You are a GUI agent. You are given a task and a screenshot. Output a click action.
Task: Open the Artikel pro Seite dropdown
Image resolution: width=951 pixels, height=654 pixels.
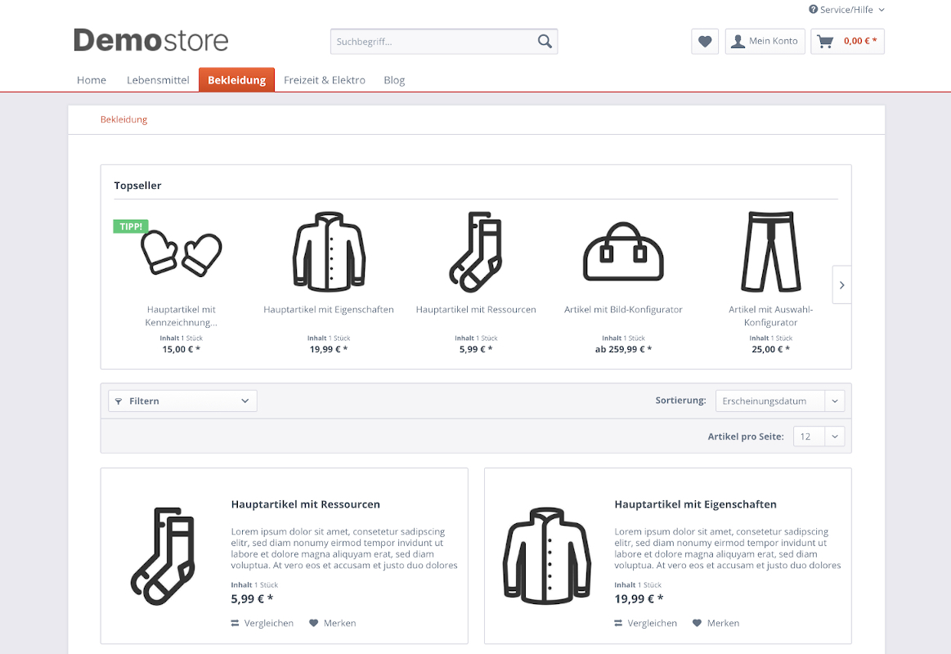pos(816,437)
